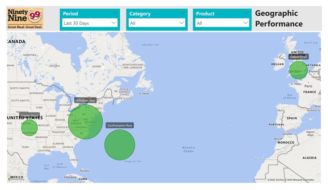The image size is (328, 190).
Task: Click the Ninety Nine restaurant logo
Action: [25, 18]
